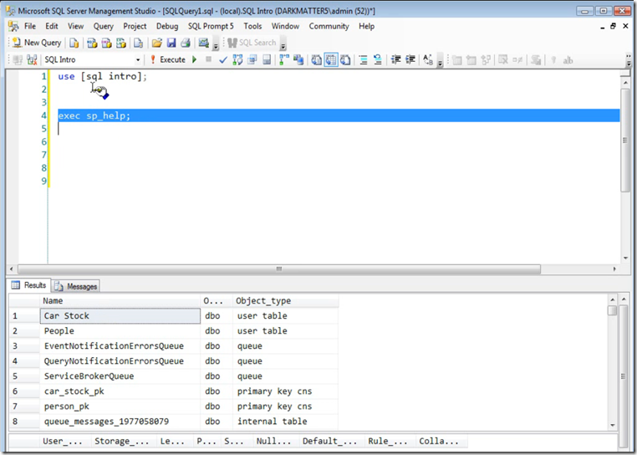Screen dimensions: 637x455
Task: Specify Values for Template Parameters
Action: (x=428, y=60)
